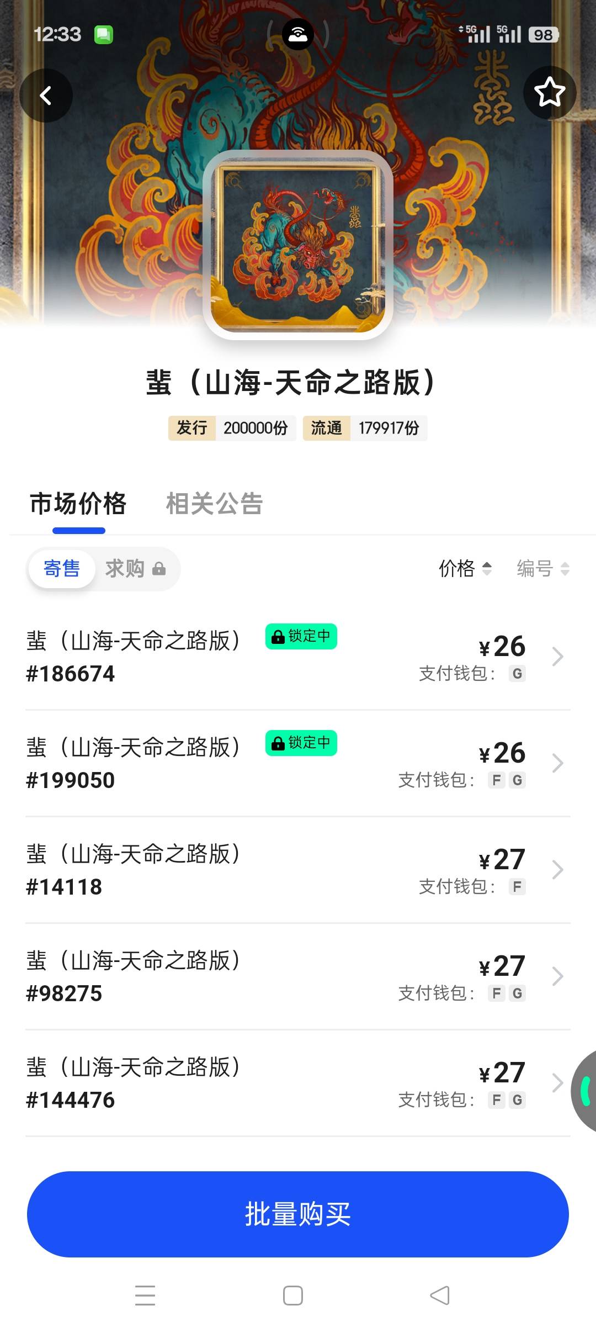Tap the back arrow button
The height and width of the screenshot is (1332, 596).
pyautogui.click(x=46, y=96)
